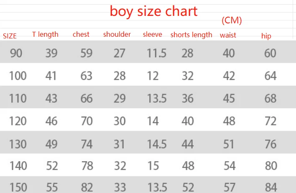Select the "shorts length" header label
296x193 pixels.
(x=191, y=35)
